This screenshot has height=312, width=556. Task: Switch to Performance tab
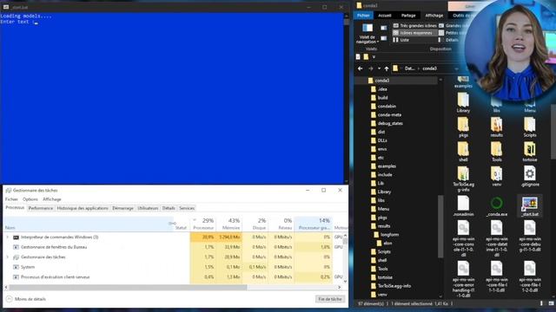(x=41, y=208)
